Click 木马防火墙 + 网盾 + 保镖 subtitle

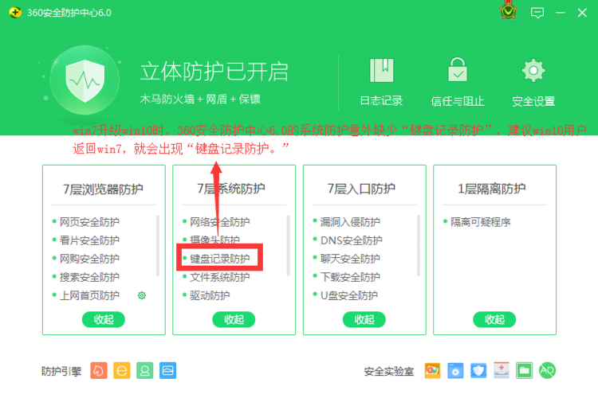coord(200,99)
